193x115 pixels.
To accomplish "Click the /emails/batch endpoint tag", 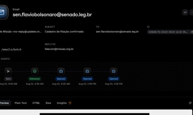I will point(11,50).
